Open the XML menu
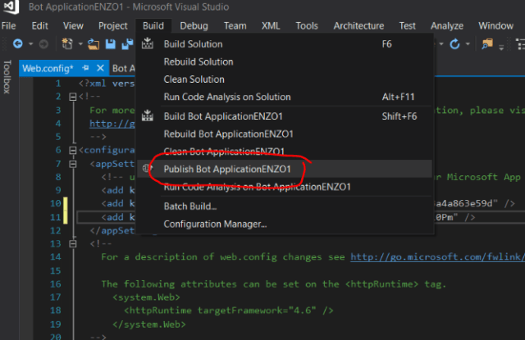This screenshot has width=525, height=340. pos(271,25)
